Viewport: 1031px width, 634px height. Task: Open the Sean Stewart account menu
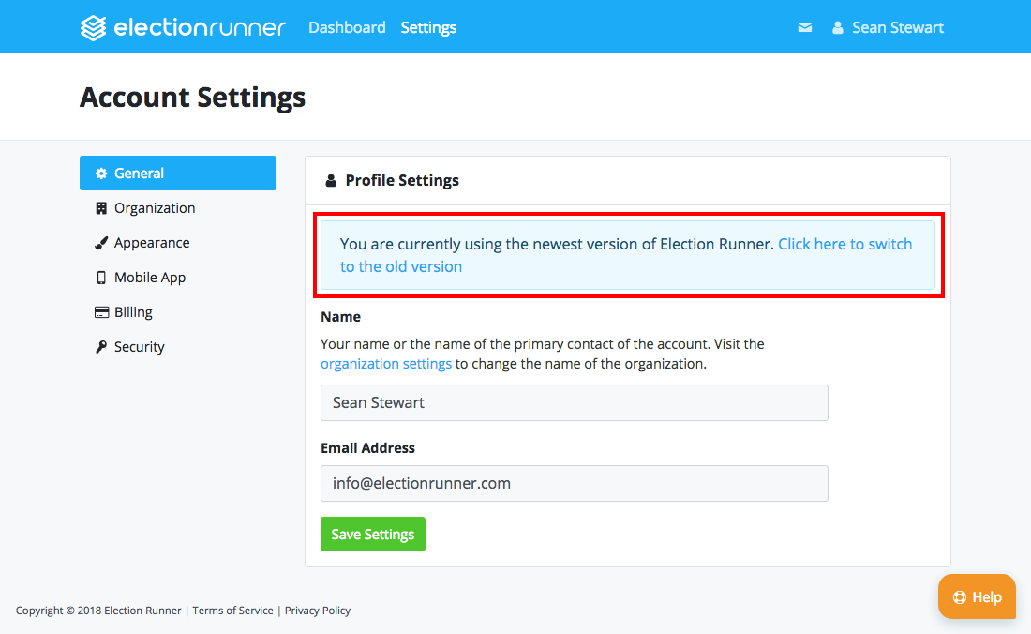888,27
